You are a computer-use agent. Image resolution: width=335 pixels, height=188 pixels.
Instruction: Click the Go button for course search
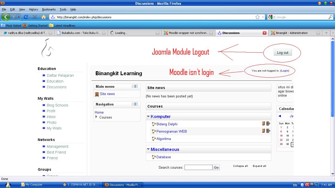[216, 167]
